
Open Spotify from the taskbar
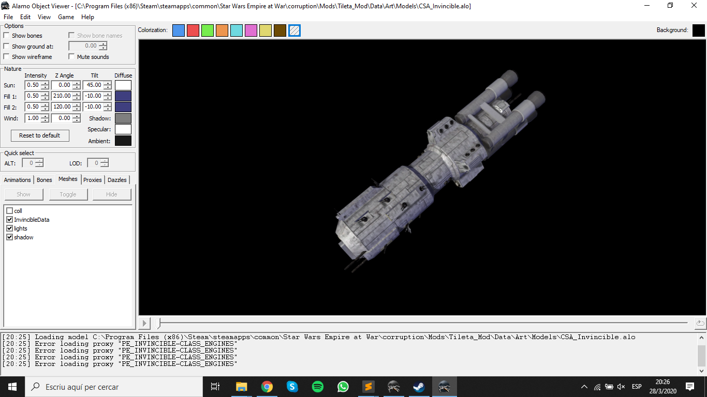click(318, 387)
